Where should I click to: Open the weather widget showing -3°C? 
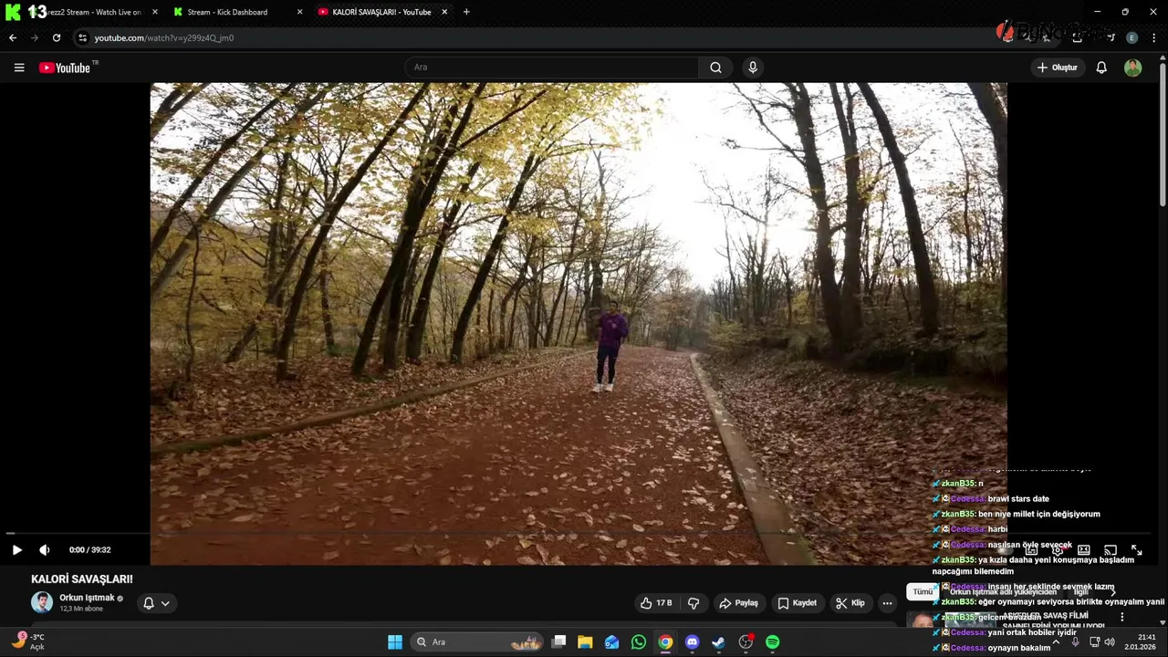29,641
